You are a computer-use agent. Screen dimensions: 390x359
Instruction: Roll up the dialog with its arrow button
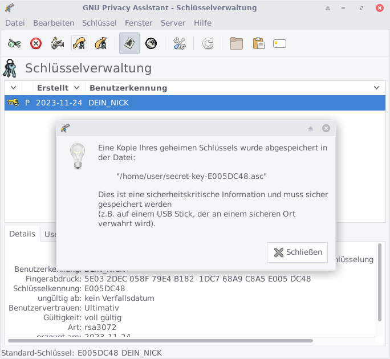311,128
